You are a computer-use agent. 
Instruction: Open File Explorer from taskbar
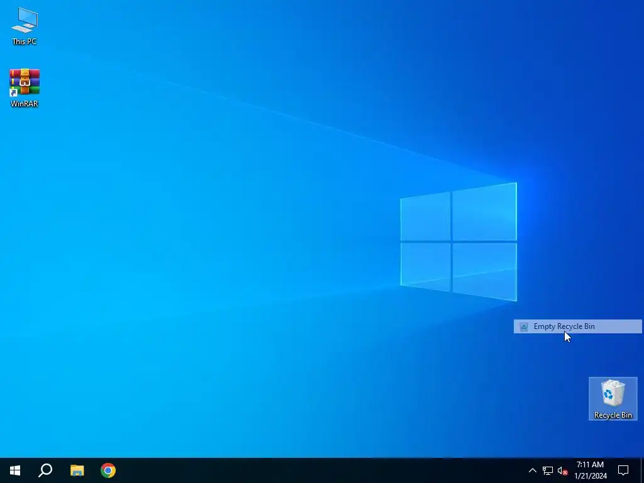point(77,470)
